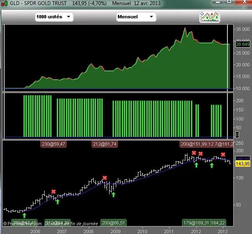Click the 200@151,99 sell label
This screenshot has width=252, height=234.
[194, 144]
